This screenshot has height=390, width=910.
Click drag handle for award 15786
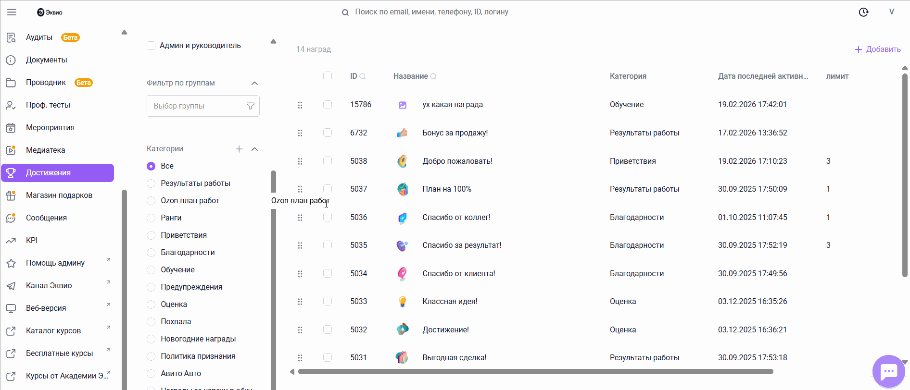tap(300, 105)
